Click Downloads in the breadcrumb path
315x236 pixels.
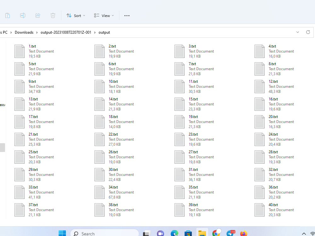pyautogui.click(x=24, y=32)
